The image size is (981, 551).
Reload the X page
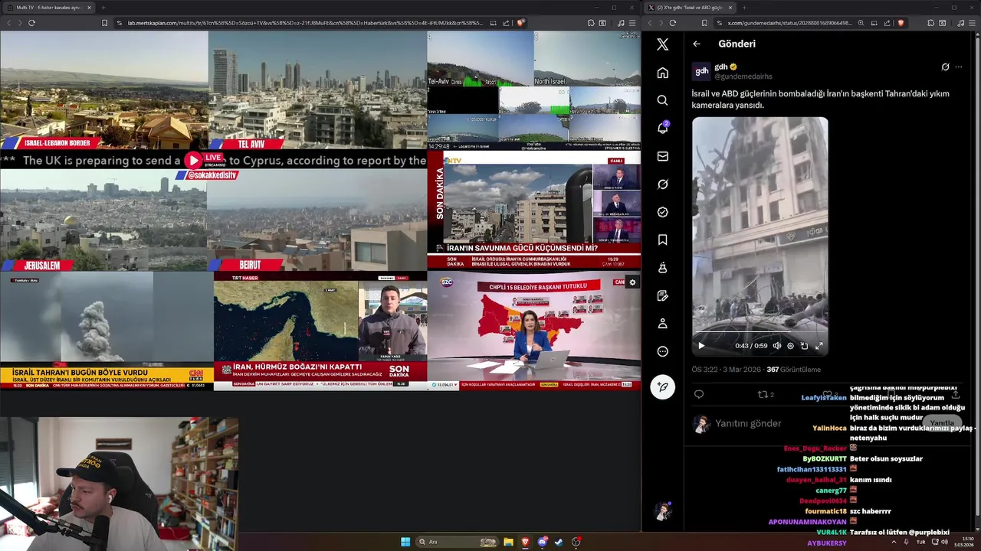click(x=673, y=23)
